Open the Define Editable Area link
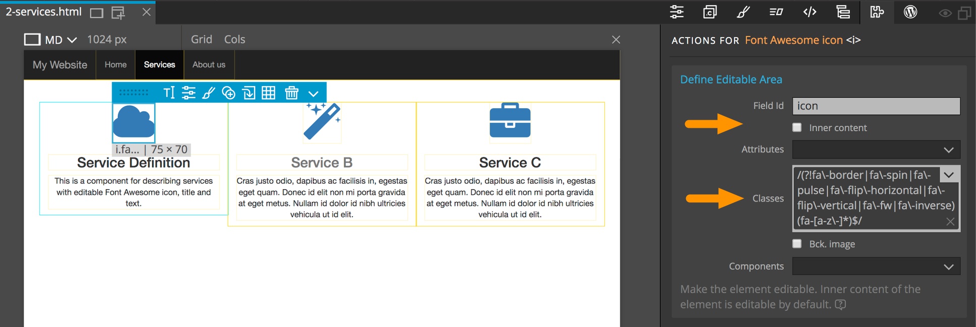The image size is (976, 327). [731, 79]
